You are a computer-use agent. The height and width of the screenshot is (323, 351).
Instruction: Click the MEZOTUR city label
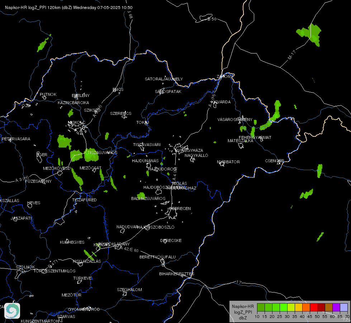[x=71, y=295]
